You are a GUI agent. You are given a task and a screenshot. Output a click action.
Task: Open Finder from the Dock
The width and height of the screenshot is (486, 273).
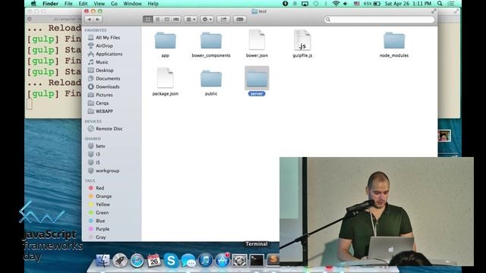[103, 260]
